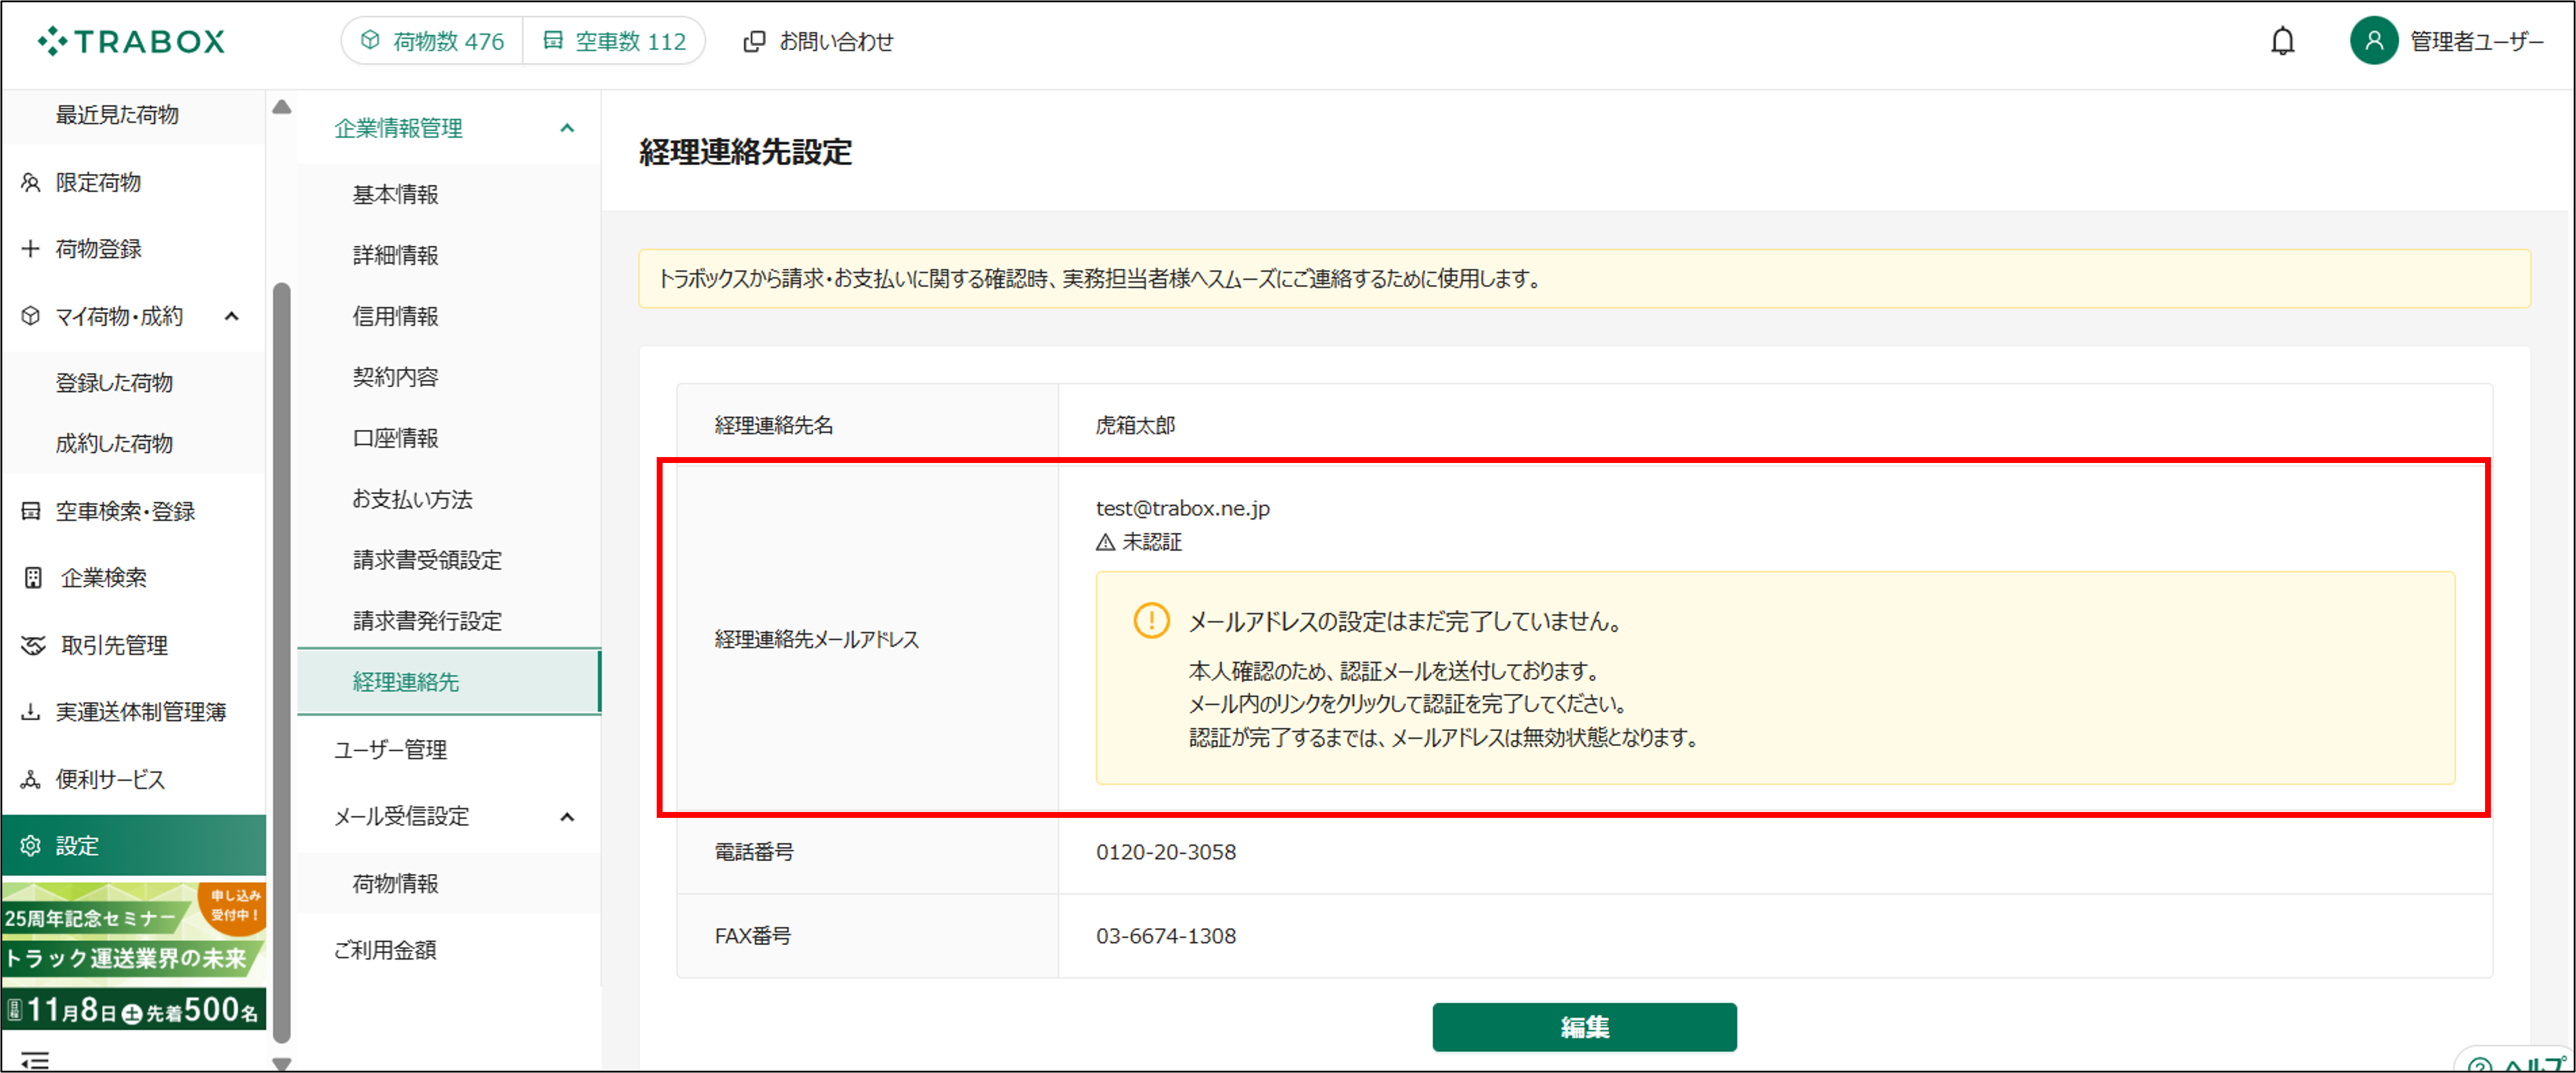Click the sidebar scrollbar up arrow

point(282,107)
